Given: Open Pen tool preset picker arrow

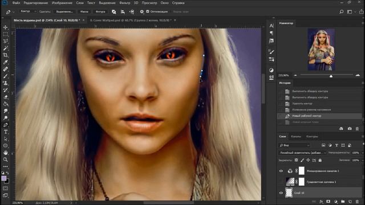Looking at the screenshot, I should 14,12.
